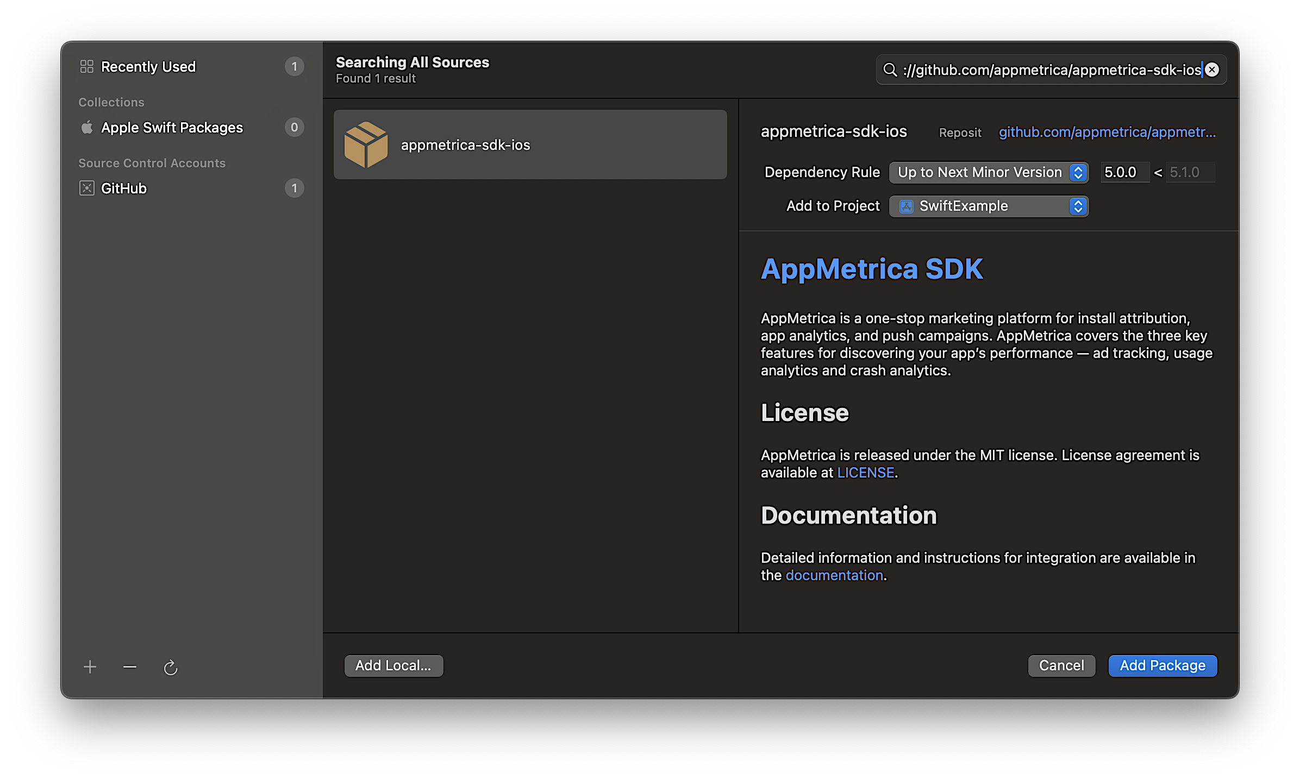1300x779 pixels.
Task: Select the GitHub source control account
Action: (x=124, y=189)
